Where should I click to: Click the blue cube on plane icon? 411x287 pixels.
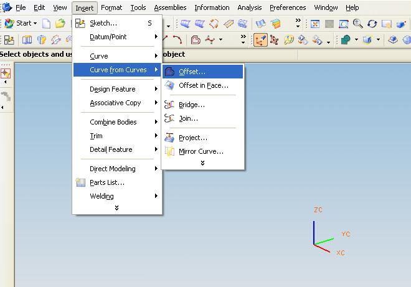coord(393,40)
